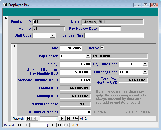Jump to last employee in outer navigator

60,125
